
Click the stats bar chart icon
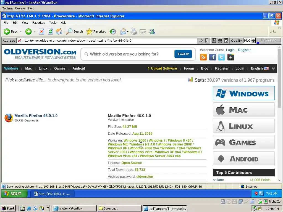[x=190, y=80]
